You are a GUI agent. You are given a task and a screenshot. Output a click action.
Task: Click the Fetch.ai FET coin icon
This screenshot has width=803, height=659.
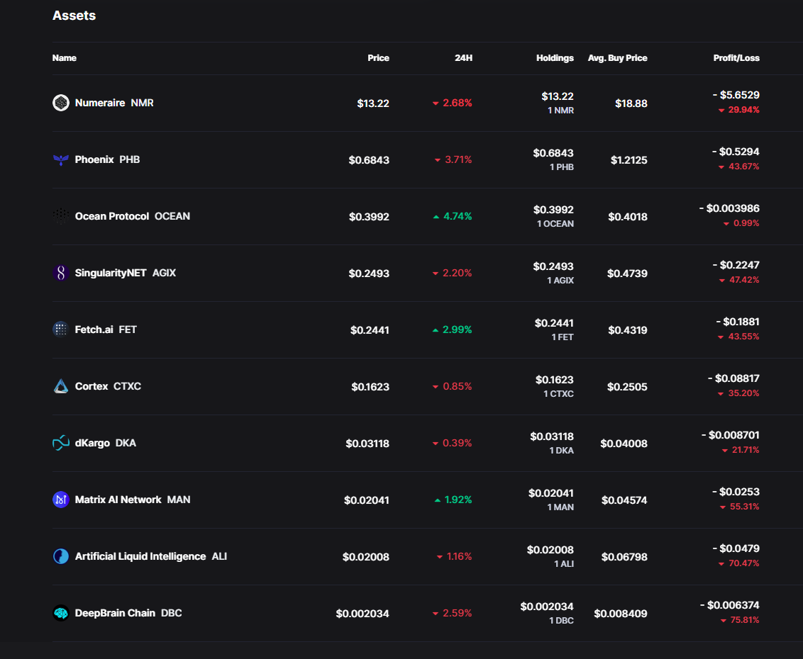tap(61, 329)
